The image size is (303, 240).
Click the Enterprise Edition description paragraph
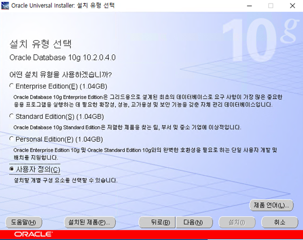click(x=148, y=101)
